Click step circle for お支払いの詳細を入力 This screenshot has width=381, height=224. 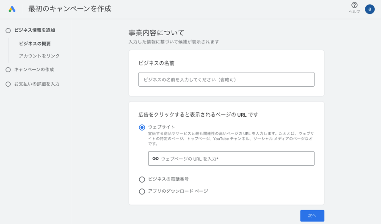[8, 84]
